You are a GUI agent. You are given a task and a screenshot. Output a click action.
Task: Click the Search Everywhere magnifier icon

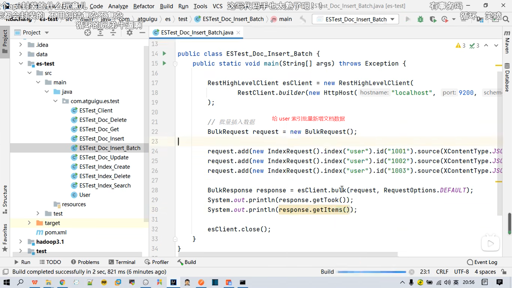pyautogui.click(x=506, y=19)
